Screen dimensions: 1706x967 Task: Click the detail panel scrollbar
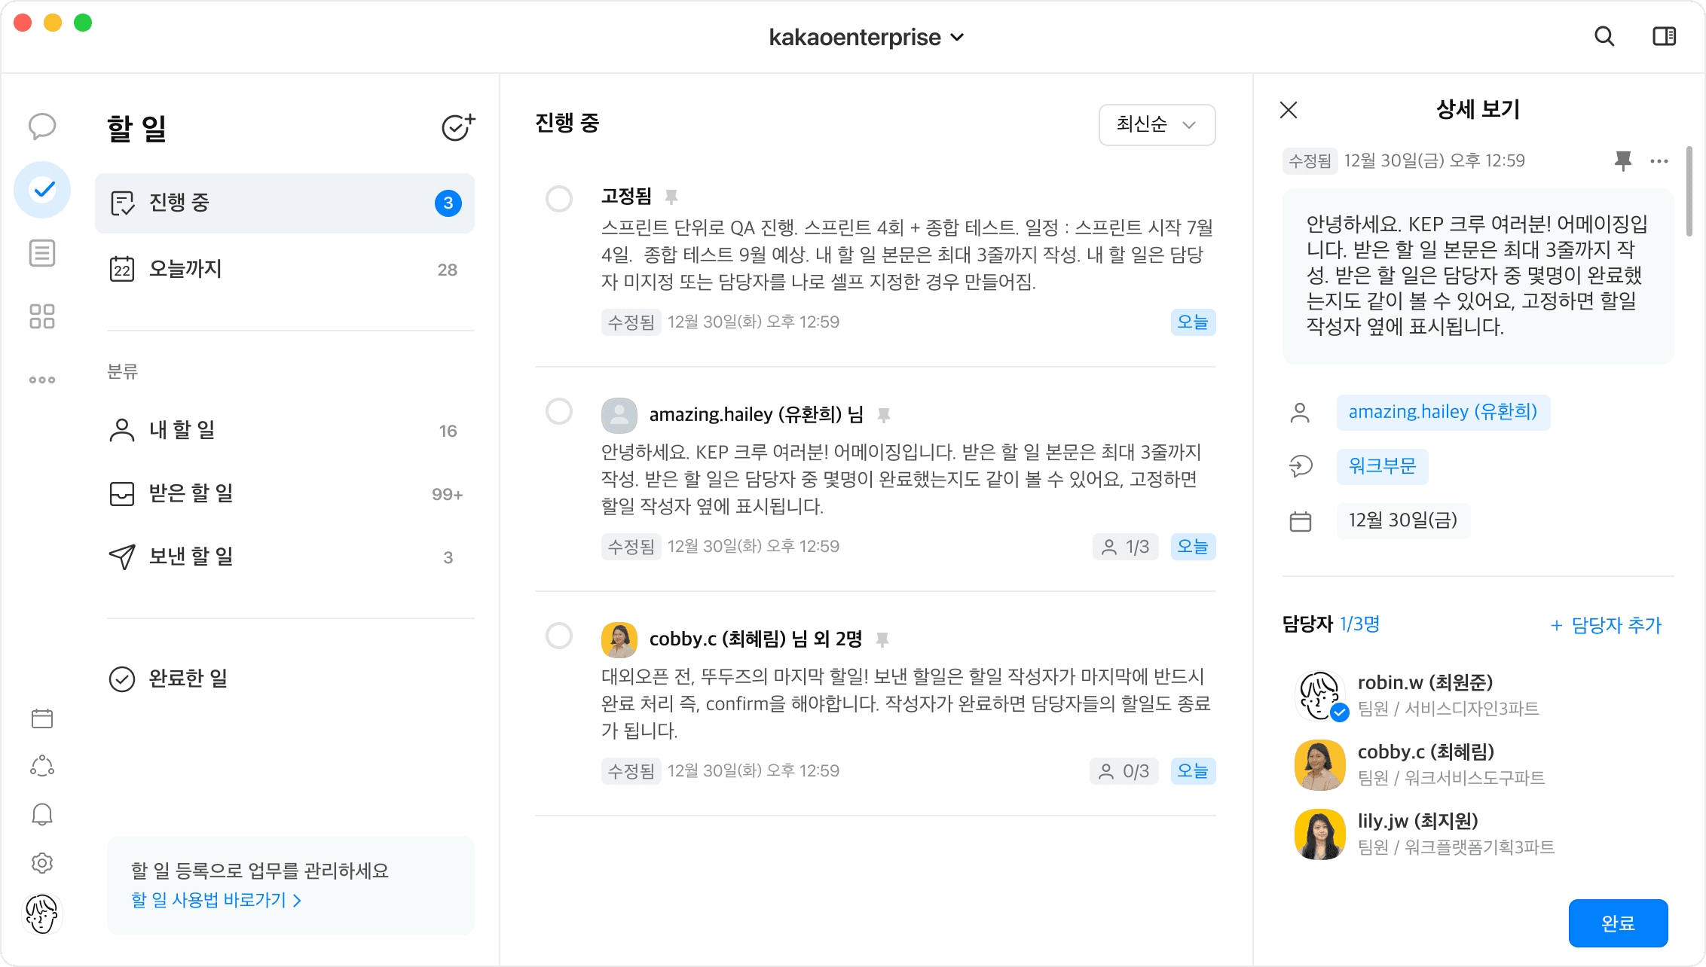[x=1689, y=192]
